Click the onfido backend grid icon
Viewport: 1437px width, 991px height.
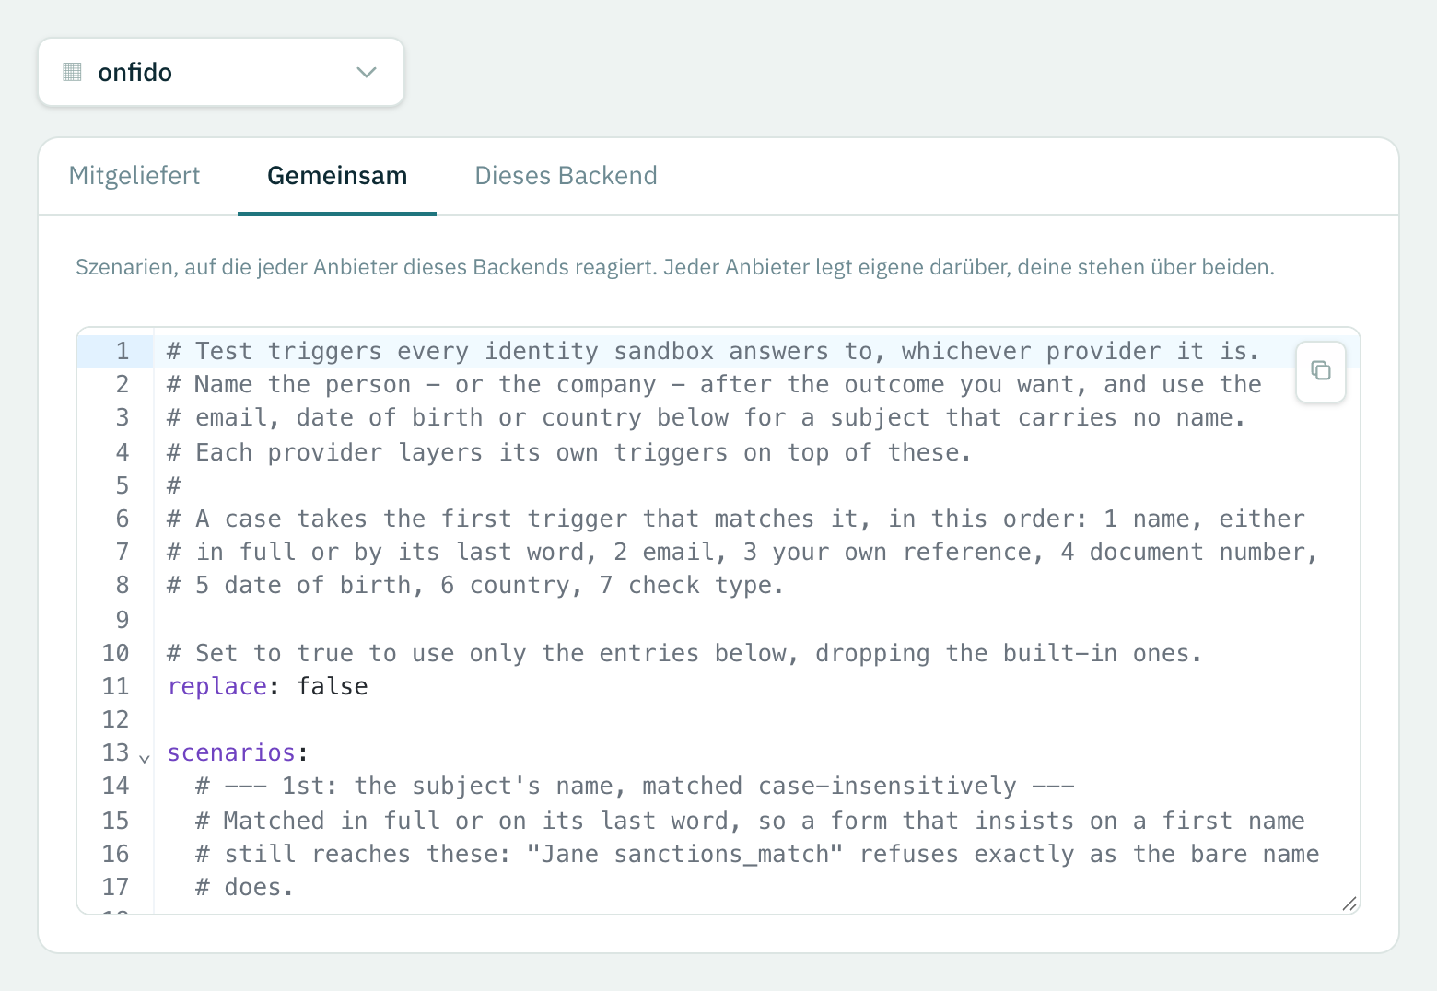[x=72, y=72]
